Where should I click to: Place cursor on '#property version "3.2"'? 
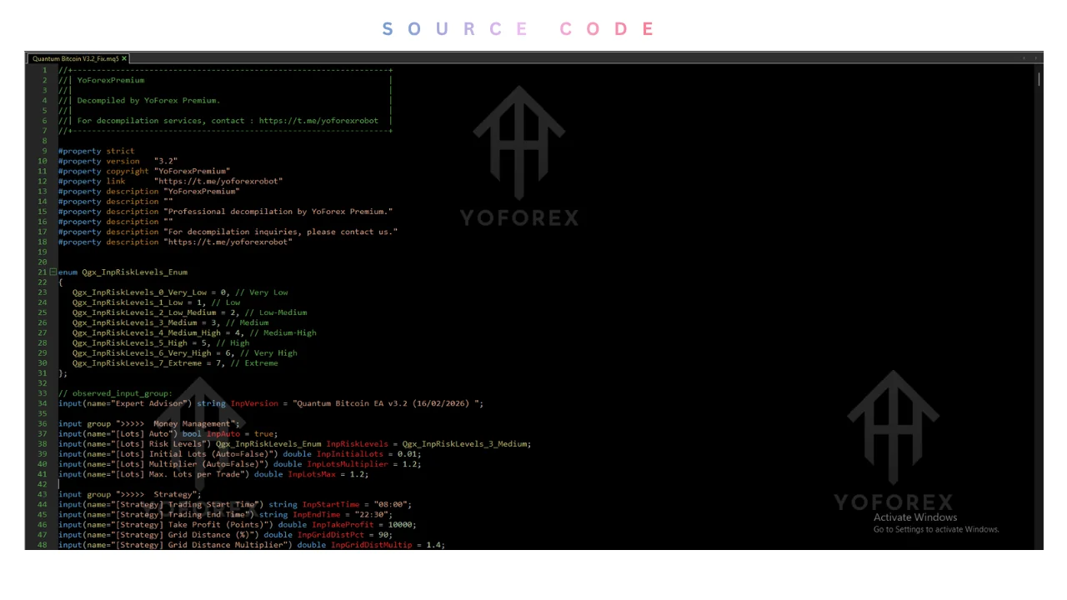click(x=118, y=162)
